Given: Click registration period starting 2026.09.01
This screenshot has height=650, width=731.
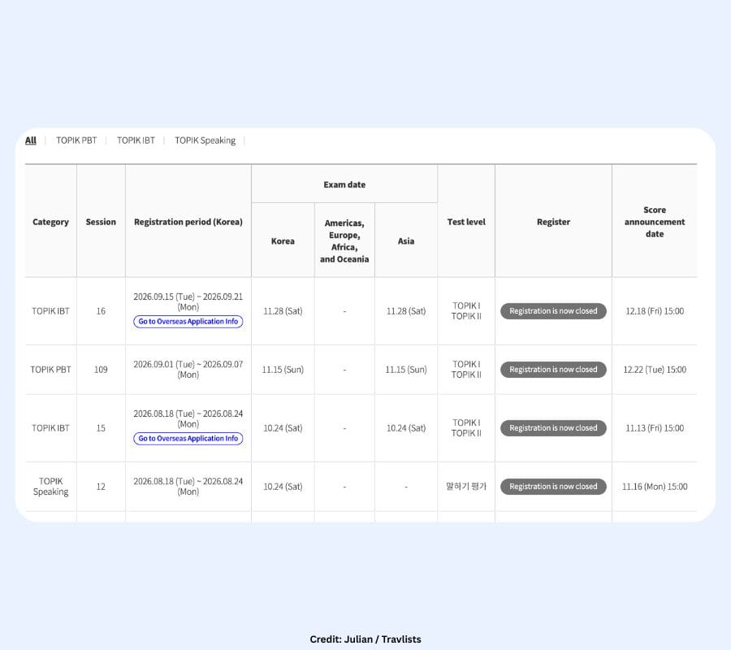Looking at the screenshot, I should click(188, 370).
